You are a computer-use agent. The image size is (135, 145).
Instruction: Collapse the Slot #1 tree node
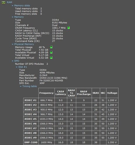[17, 67]
